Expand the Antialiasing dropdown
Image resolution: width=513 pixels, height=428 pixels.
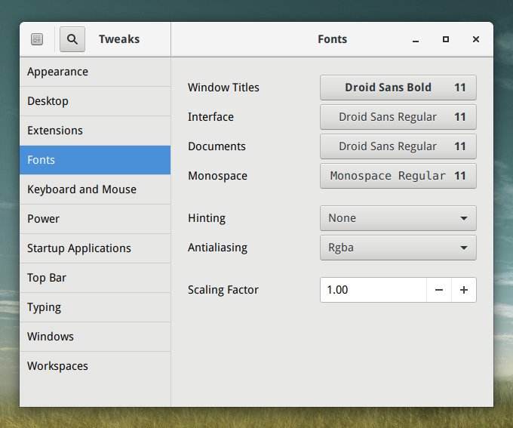[x=398, y=248]
